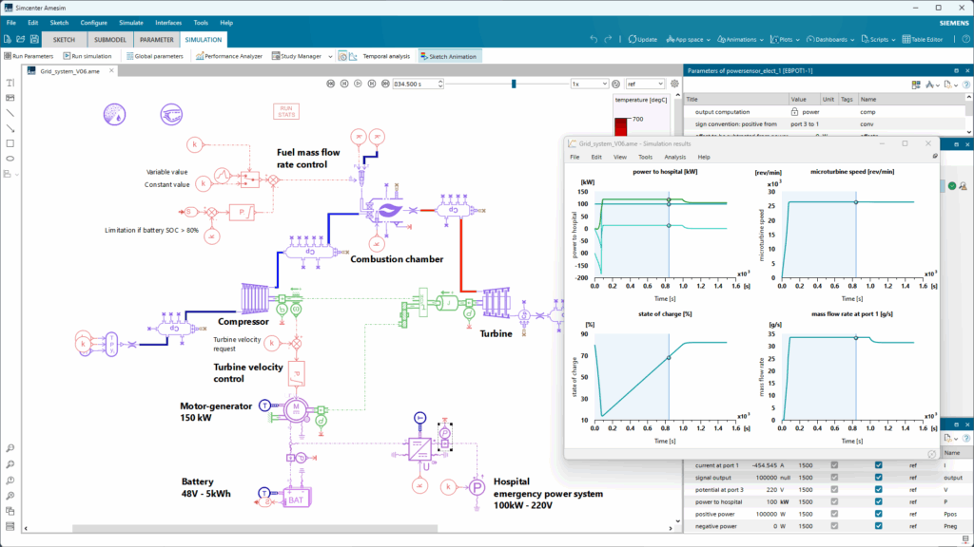Click the Update icon in top bar

click(641, 39)
